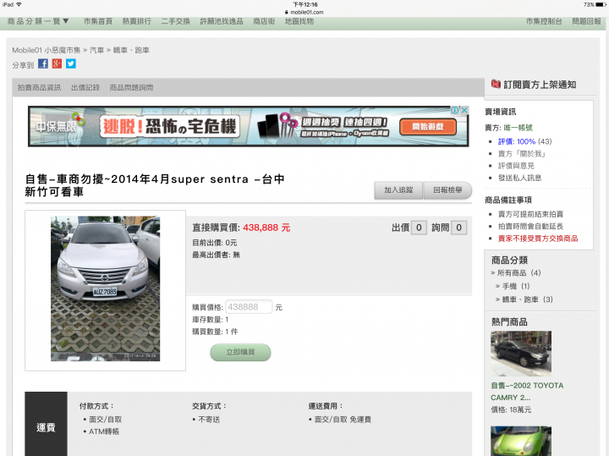Go to 市集首頁 in the top menu
This screenshot has width=609, height=456.
[x=98, y=21]
